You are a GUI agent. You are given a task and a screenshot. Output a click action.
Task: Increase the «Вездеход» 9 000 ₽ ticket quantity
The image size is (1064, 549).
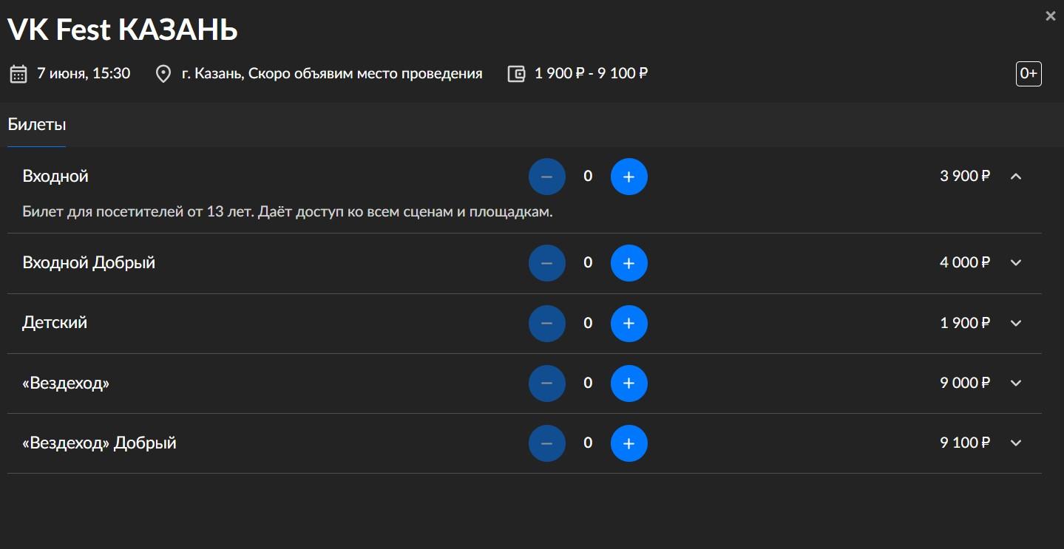628,383
